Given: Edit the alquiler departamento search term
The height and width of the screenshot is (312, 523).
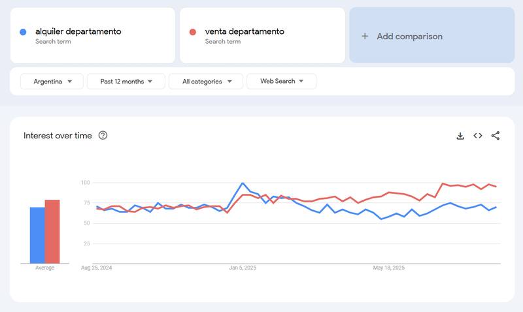Looking at the screenshot, I should click(x=78, y=31).
